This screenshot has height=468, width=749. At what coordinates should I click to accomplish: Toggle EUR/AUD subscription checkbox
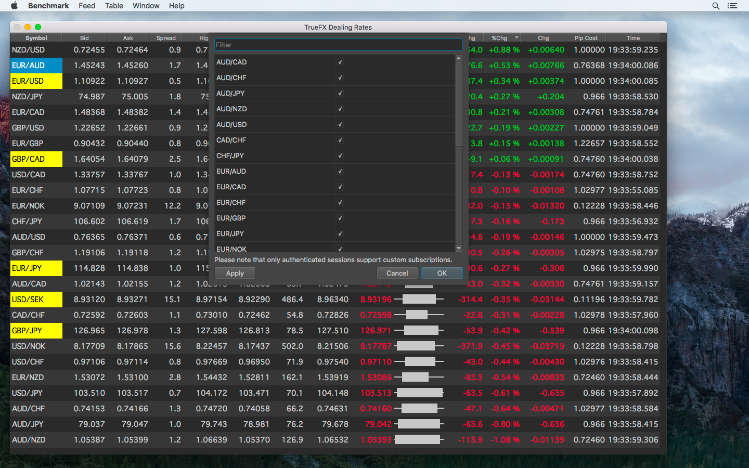(340, 171)
